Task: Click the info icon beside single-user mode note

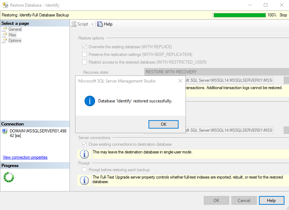Action: [85, 154]
